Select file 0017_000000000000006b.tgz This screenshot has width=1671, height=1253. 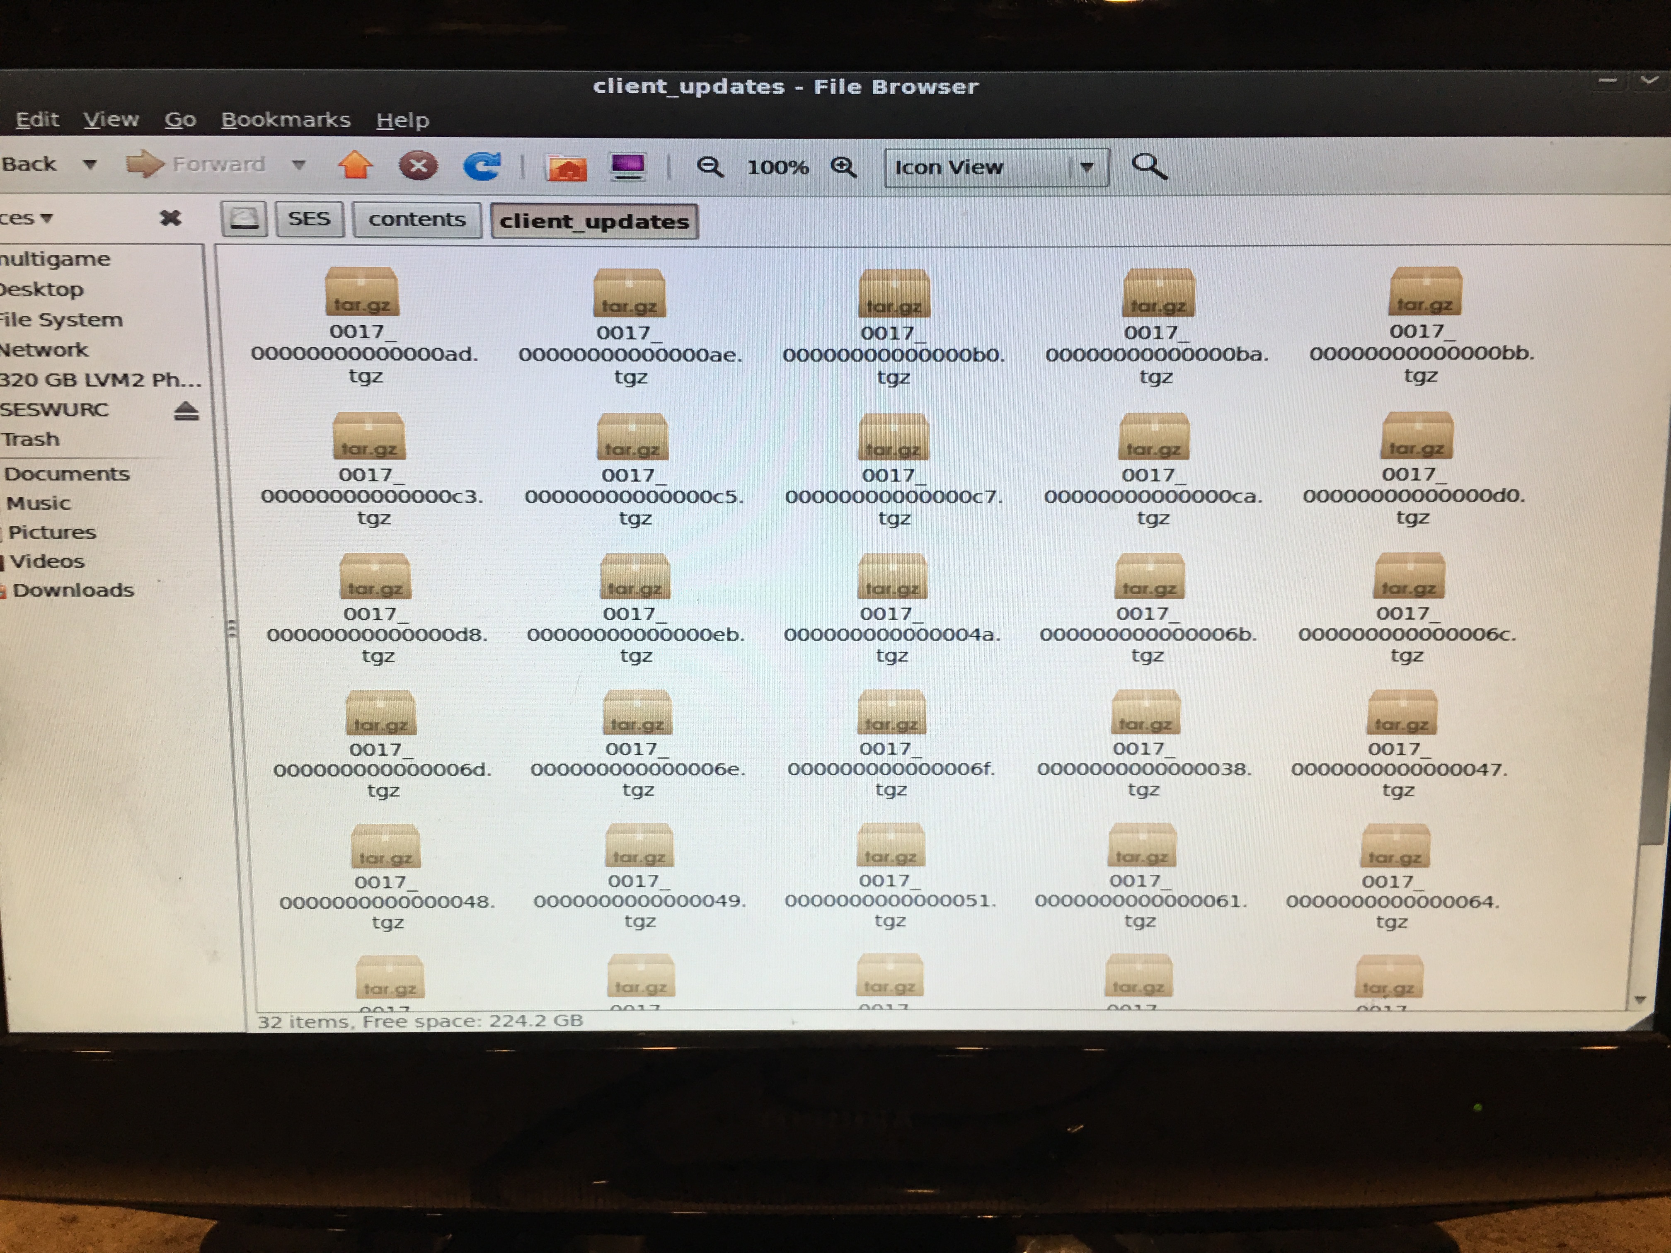click(1148, 608)
